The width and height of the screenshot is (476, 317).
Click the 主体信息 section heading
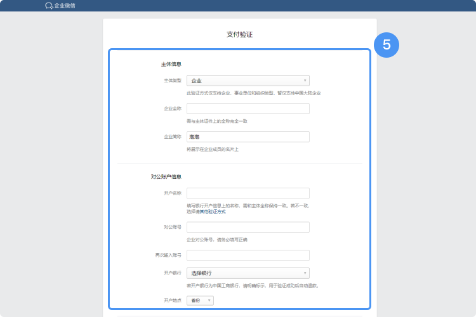point(171,64)
